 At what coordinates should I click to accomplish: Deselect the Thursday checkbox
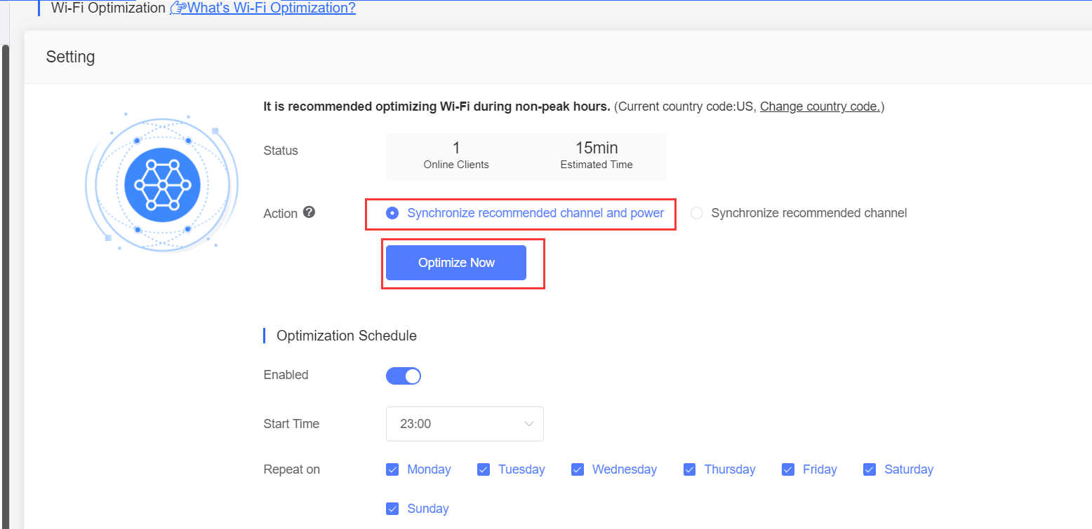point(690,469)
